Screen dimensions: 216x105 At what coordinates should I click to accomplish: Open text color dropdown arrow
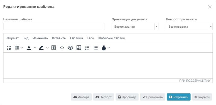tap(35, 48)
